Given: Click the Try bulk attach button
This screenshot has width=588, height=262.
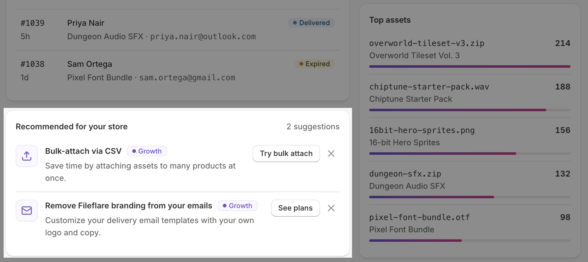Looking at the screenshot, I should pyautogui.click(x=286, y=154).
